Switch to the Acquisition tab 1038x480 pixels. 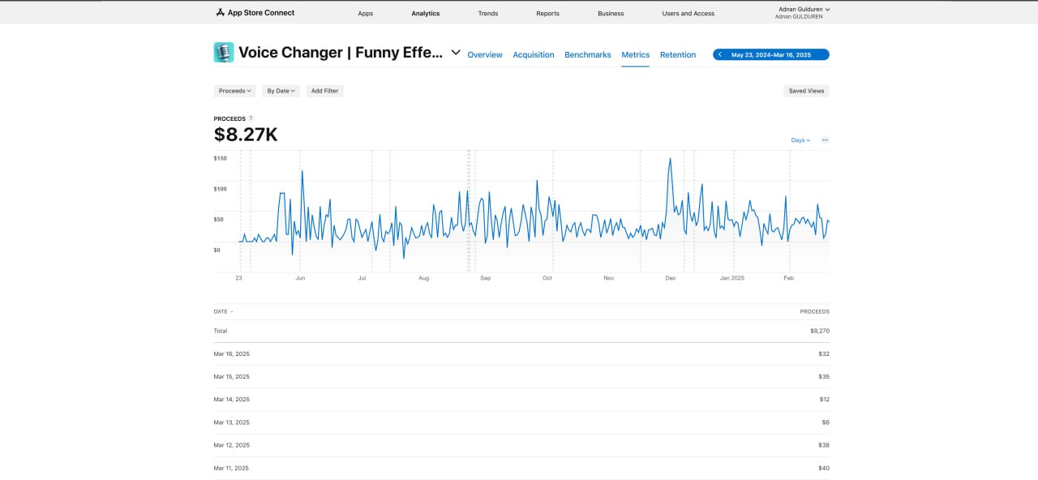click(x=534, y=55)
